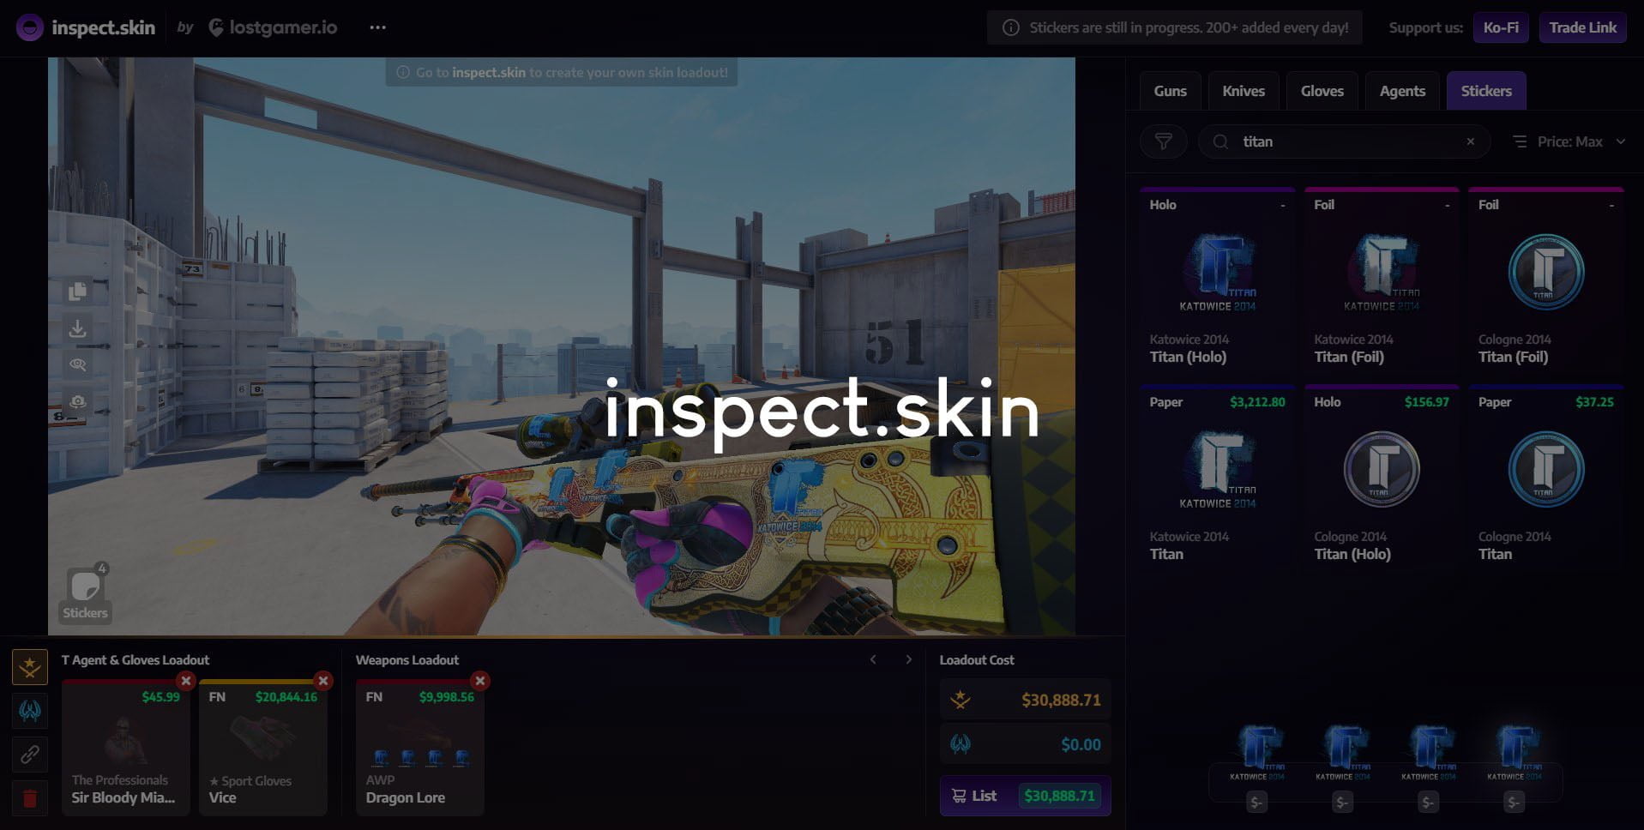Remove the Sir Bloody Mia agent
The height and width of the screenshot is (830, 1644).
185,681
